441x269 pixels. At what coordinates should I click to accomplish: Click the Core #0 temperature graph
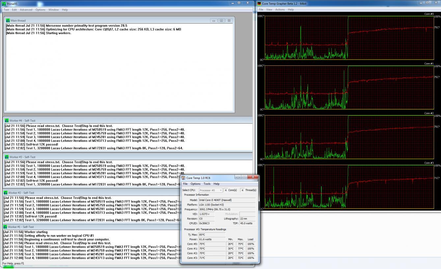click(x=349, y=38)
